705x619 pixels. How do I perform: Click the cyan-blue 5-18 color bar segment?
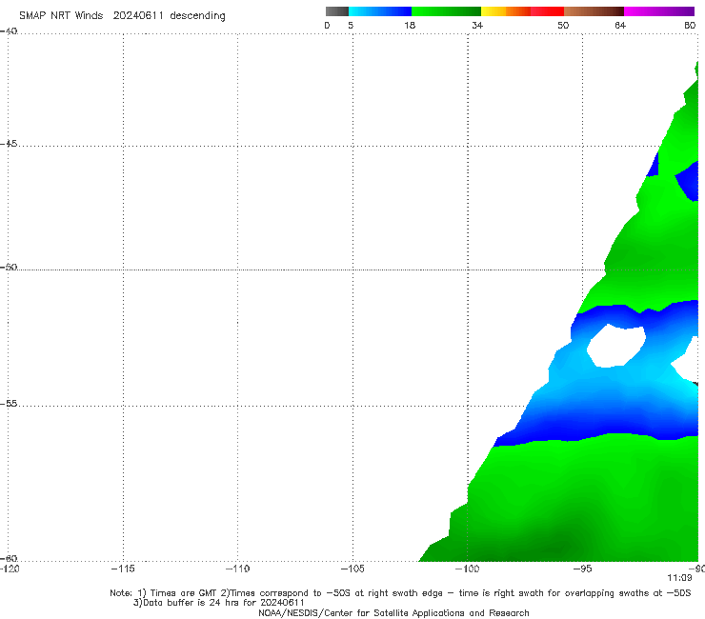[380, 11]
